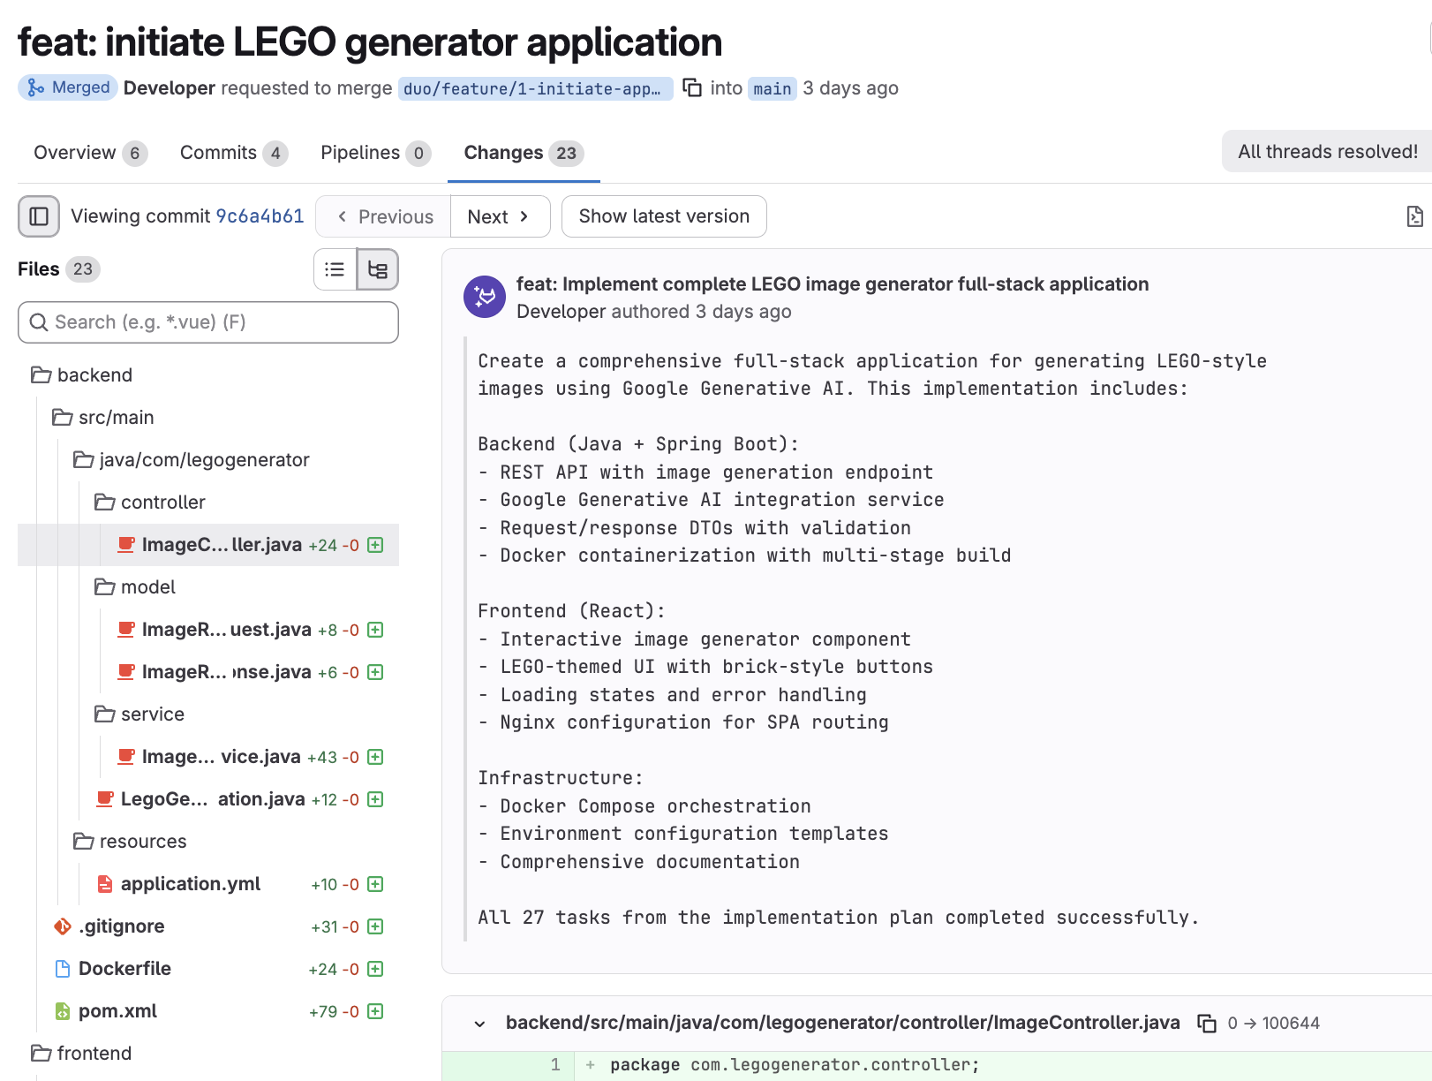Switch to tree view of files

pos(378,269)
